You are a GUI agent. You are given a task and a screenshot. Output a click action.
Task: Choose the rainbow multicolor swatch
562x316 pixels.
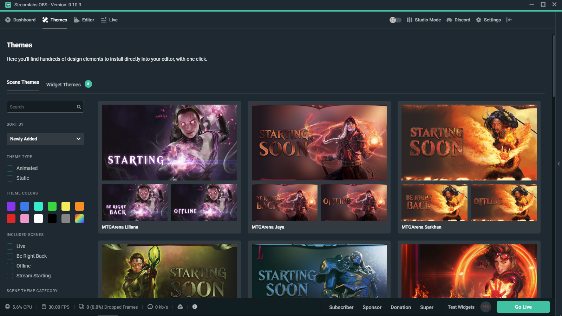pos(80,219)
